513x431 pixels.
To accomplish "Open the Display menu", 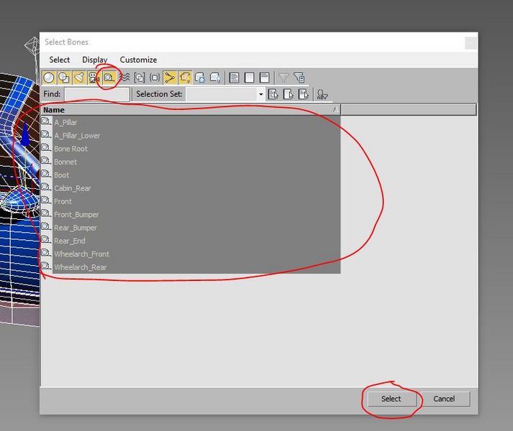I will [94, 60].
